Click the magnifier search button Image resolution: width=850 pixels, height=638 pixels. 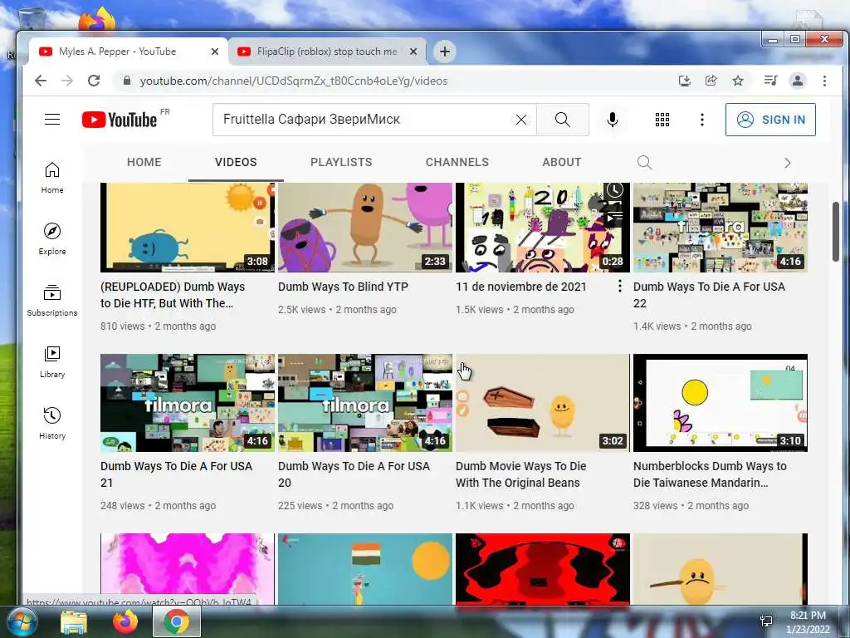click(x=563, y=120)
